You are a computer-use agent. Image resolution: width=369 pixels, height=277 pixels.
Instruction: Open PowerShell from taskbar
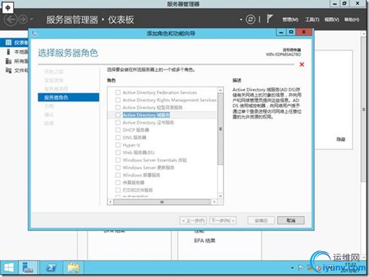pyautogui.click(x=51, y=268)
